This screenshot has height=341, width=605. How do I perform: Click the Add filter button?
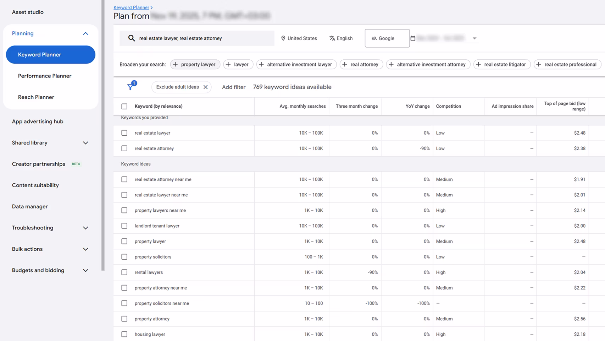pos(233,87)
